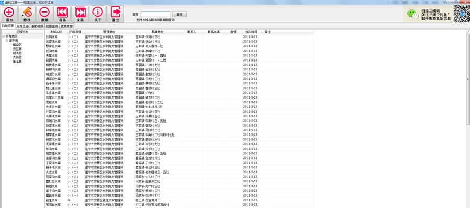Select 射洪县 in the region tree
Viewport: 470px width, 208px height.
point(17,53)
